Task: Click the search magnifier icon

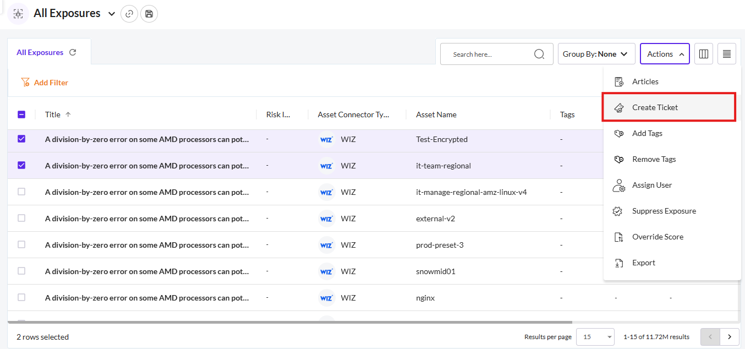Action: point(539,54)
